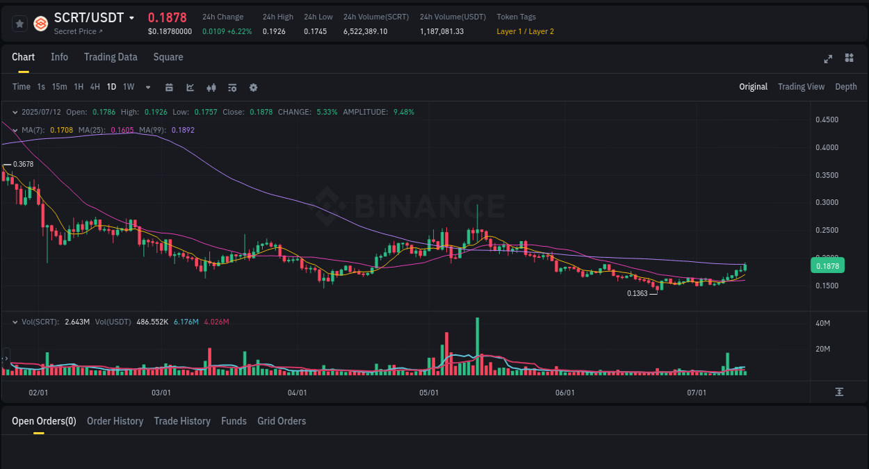Open extra timeframe intervals dropdown arrow
The image size is (869, 469).
tap(147, 88)
